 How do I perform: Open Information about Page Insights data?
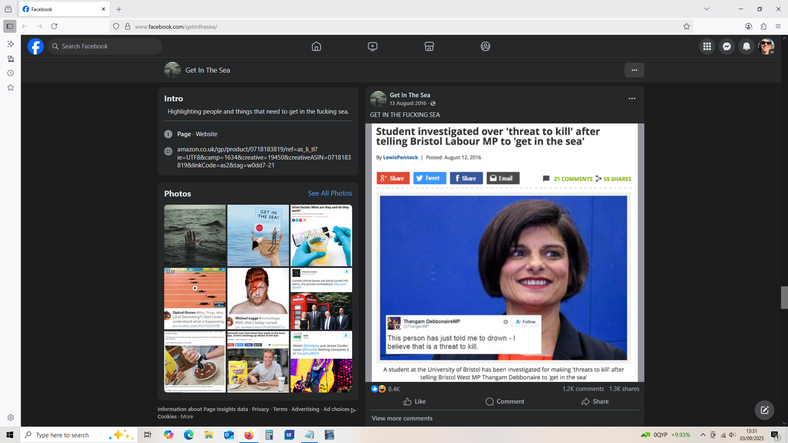point(203,409)
